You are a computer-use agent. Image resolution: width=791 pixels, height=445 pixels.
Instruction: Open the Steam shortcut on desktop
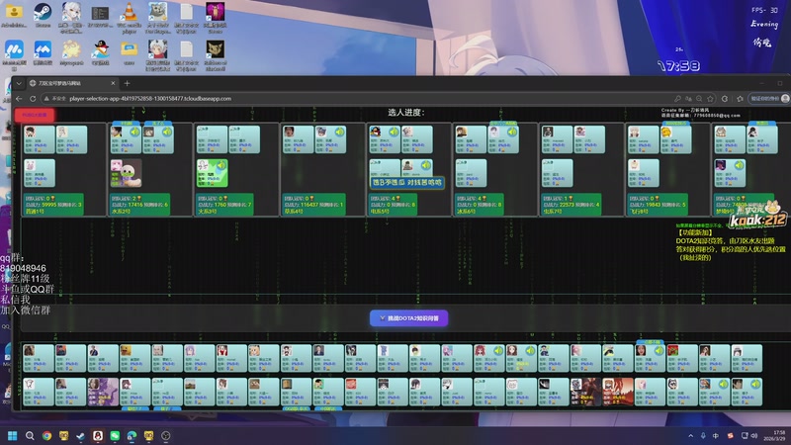43,16
